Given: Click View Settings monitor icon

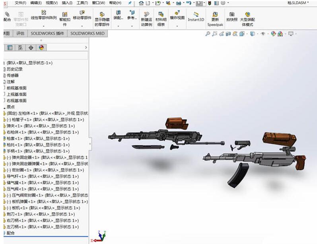Looking at the screenshot, I should pos(291,34).
